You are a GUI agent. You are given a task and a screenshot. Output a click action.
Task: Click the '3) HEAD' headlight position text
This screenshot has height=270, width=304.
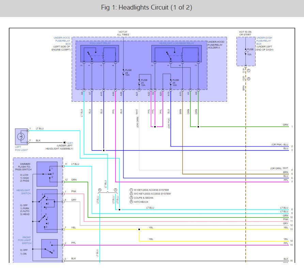[x=25, y=214]
